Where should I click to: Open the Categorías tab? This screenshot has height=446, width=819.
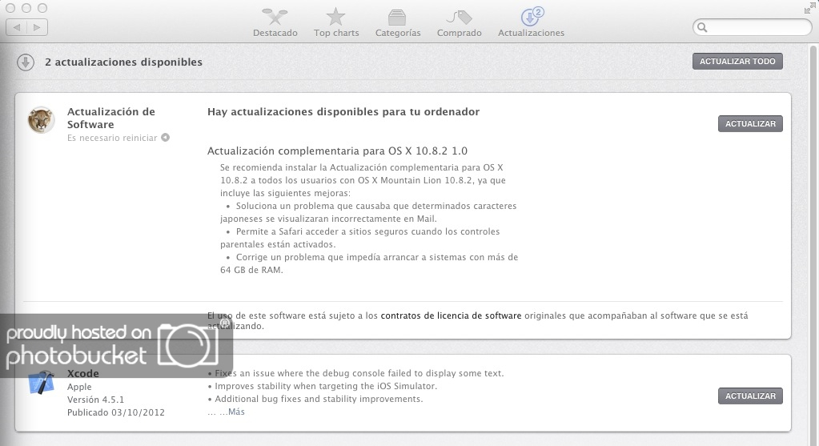397,23
